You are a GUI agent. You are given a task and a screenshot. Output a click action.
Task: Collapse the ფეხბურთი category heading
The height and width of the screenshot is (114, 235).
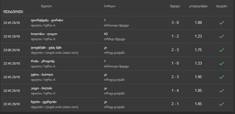(13, 12)
